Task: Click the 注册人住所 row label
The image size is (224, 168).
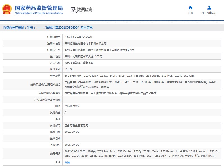Action: tap(54, 50)
